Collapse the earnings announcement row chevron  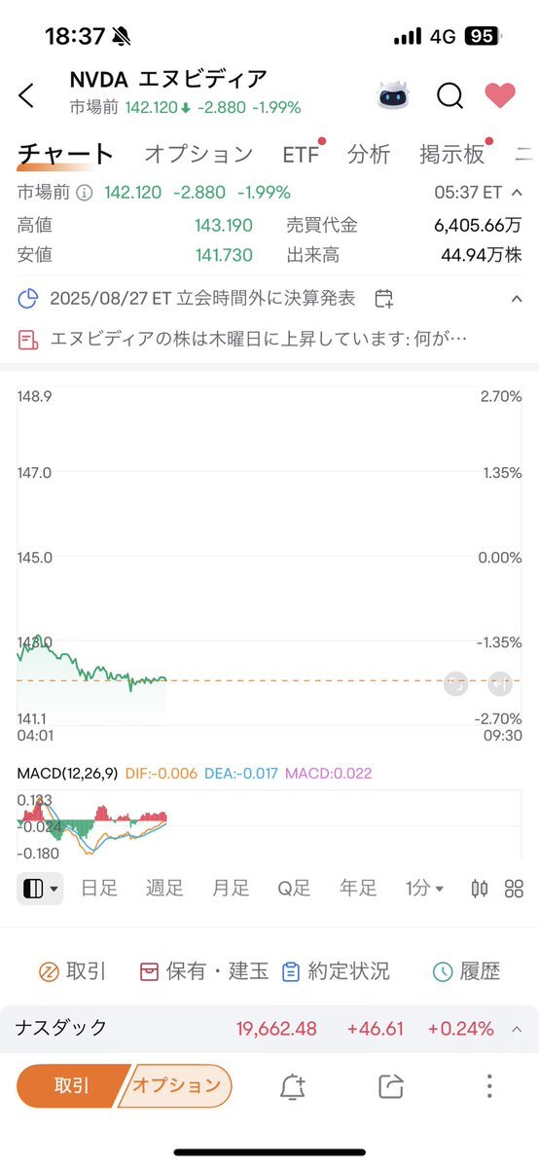click(x=517, y=299)
